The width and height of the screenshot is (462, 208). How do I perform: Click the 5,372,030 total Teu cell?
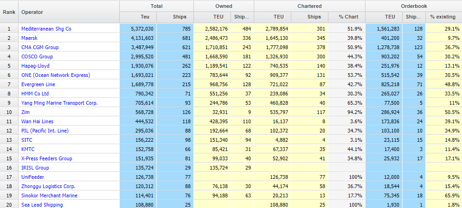pyautogui.click(x=138, y=29)
